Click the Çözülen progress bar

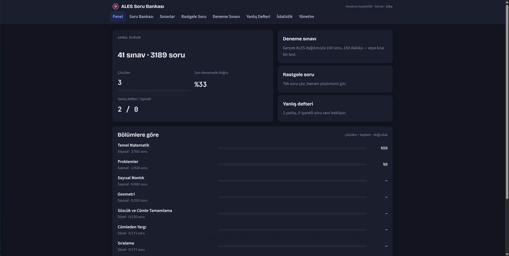tap(154, 90)
